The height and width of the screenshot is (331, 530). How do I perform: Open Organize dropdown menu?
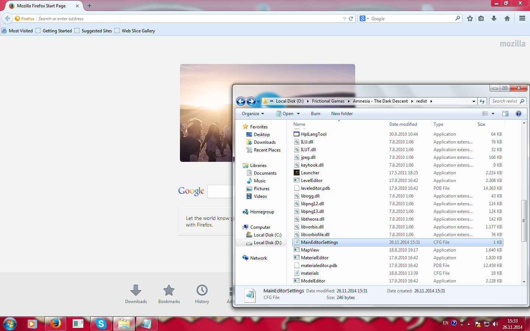(253, 114)
